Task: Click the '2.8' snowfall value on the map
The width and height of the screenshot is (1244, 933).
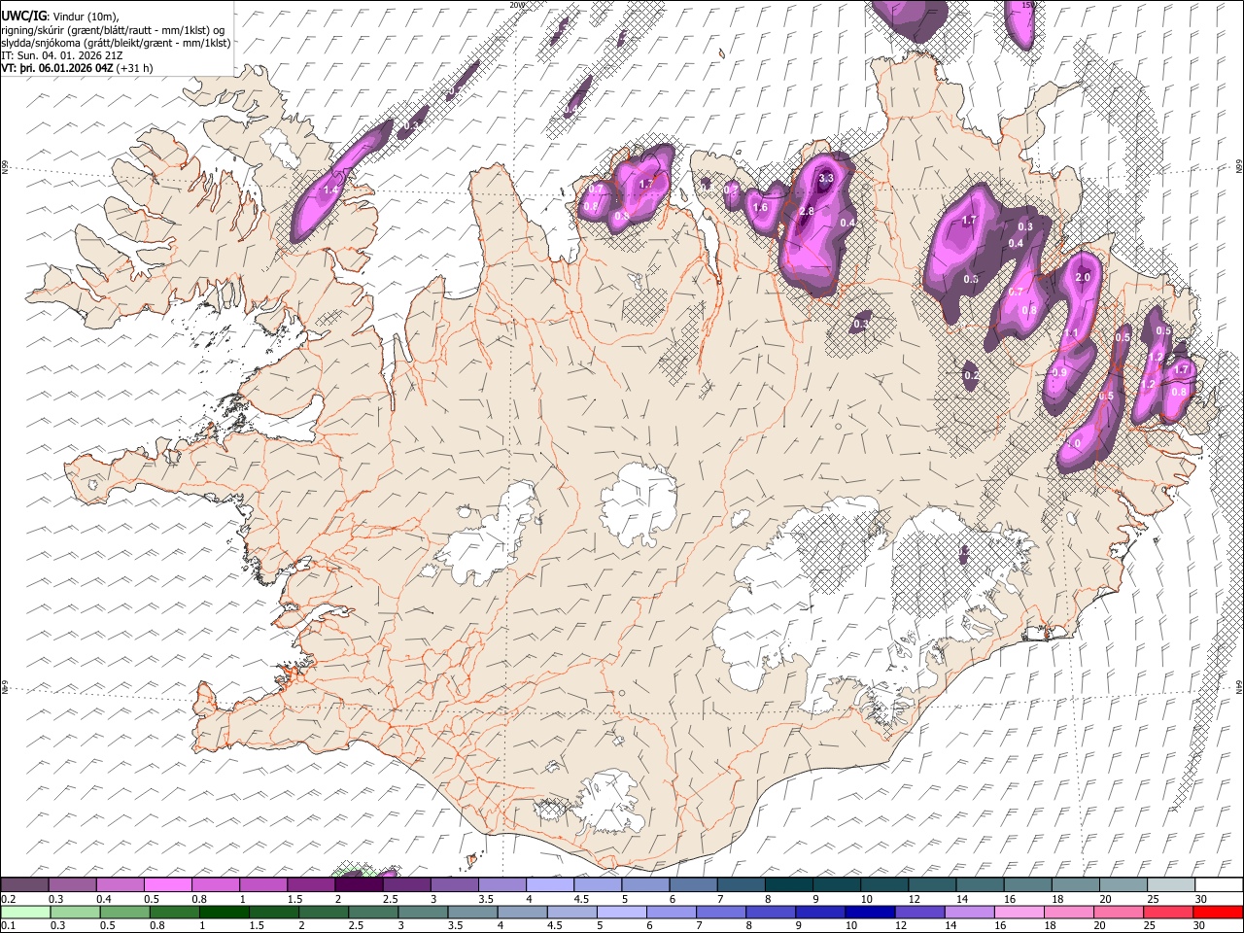Action: [806, 212]
